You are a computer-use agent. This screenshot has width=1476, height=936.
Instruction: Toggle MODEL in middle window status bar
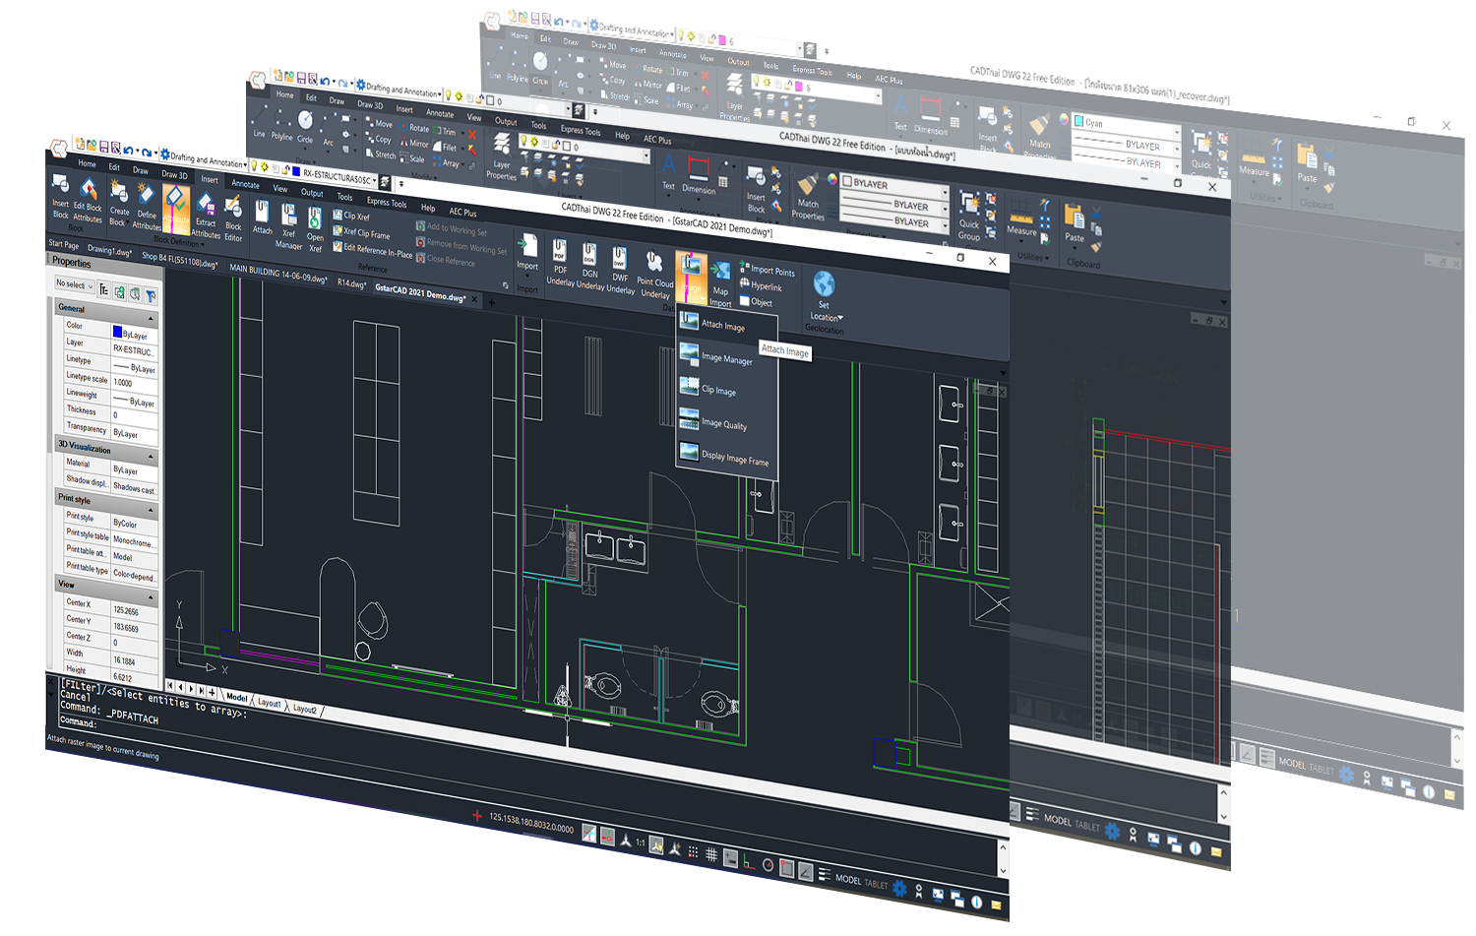tap(1058, 820)
